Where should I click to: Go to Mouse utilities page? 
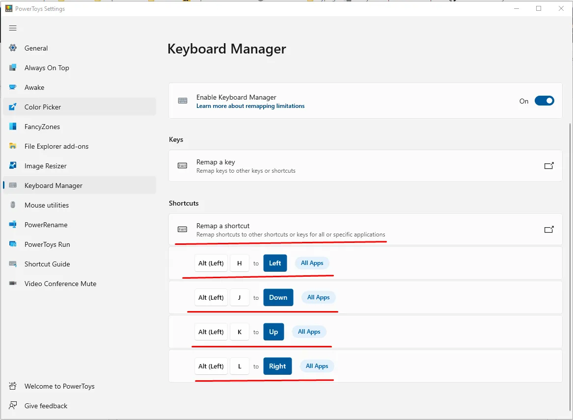(x=47, y=205)
